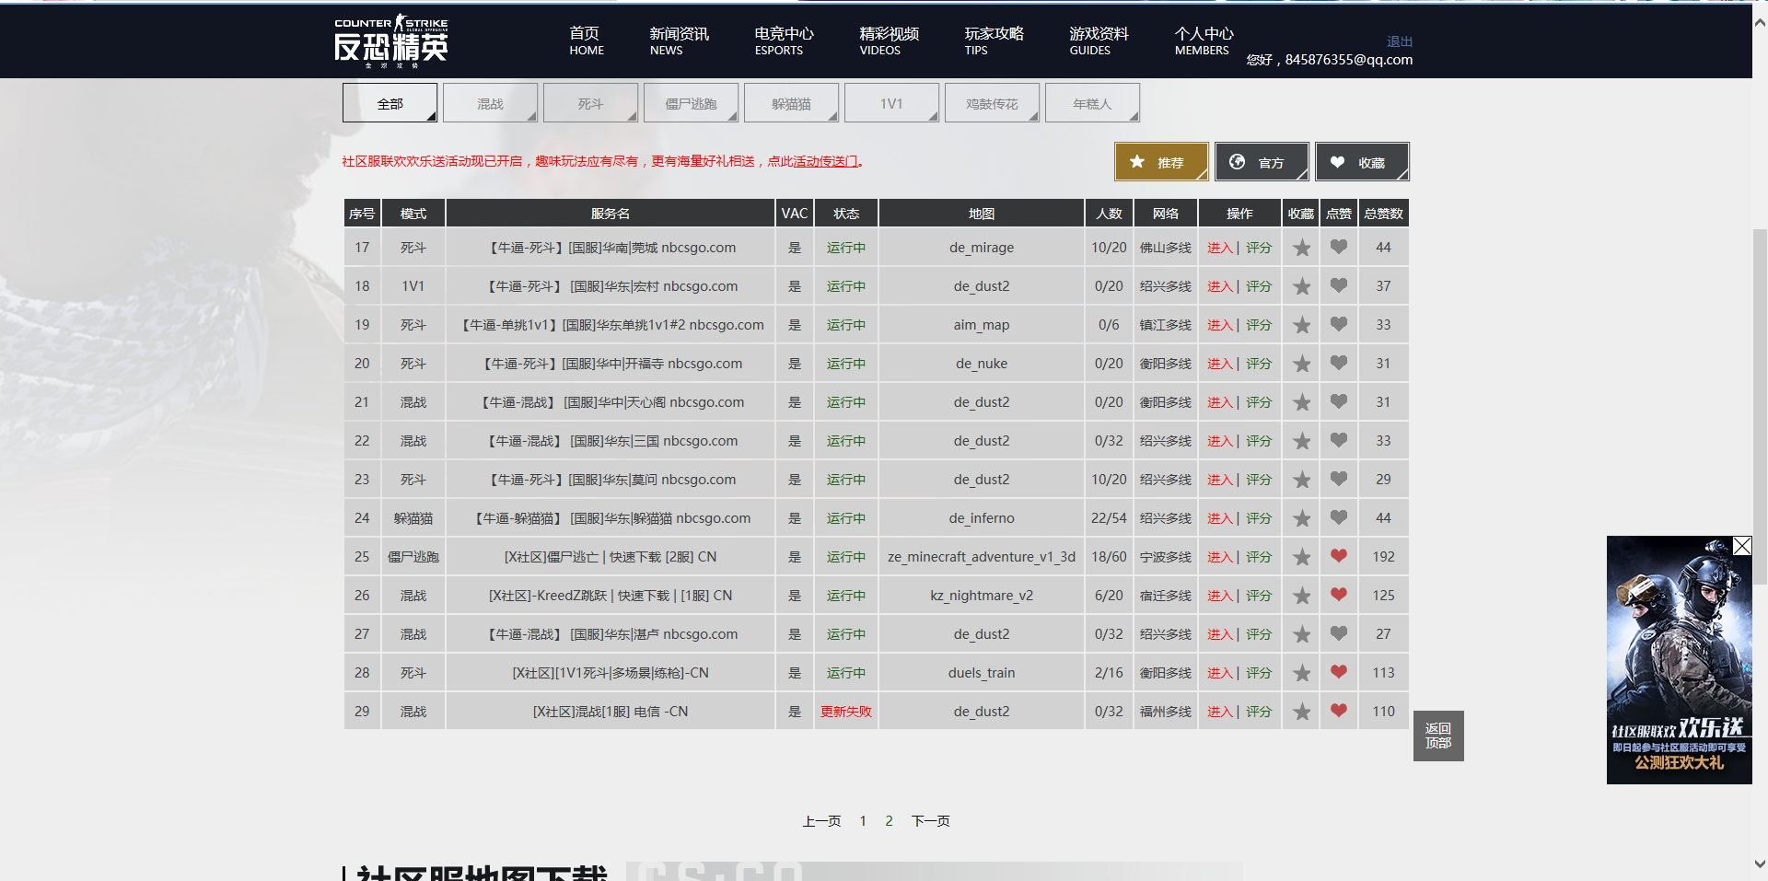This screenshot has width=1768, height=881.
Task: Toggle the like heart on the 天心阁 server row
Action: pos(1338,401)
